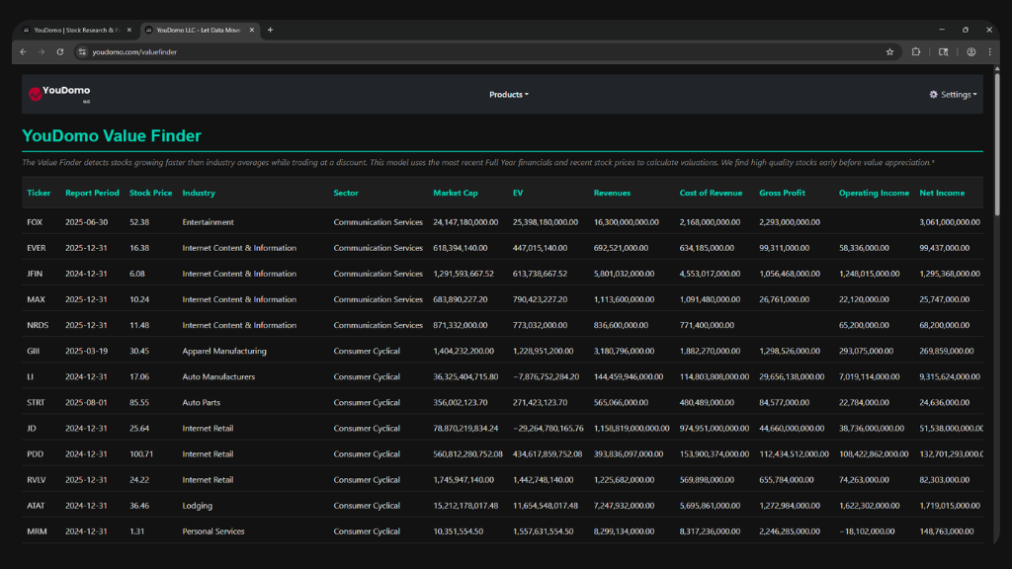The width and height of the screenshot is (1012, 569).
Task: Open the browser profile icon
Action: point(971,51)
